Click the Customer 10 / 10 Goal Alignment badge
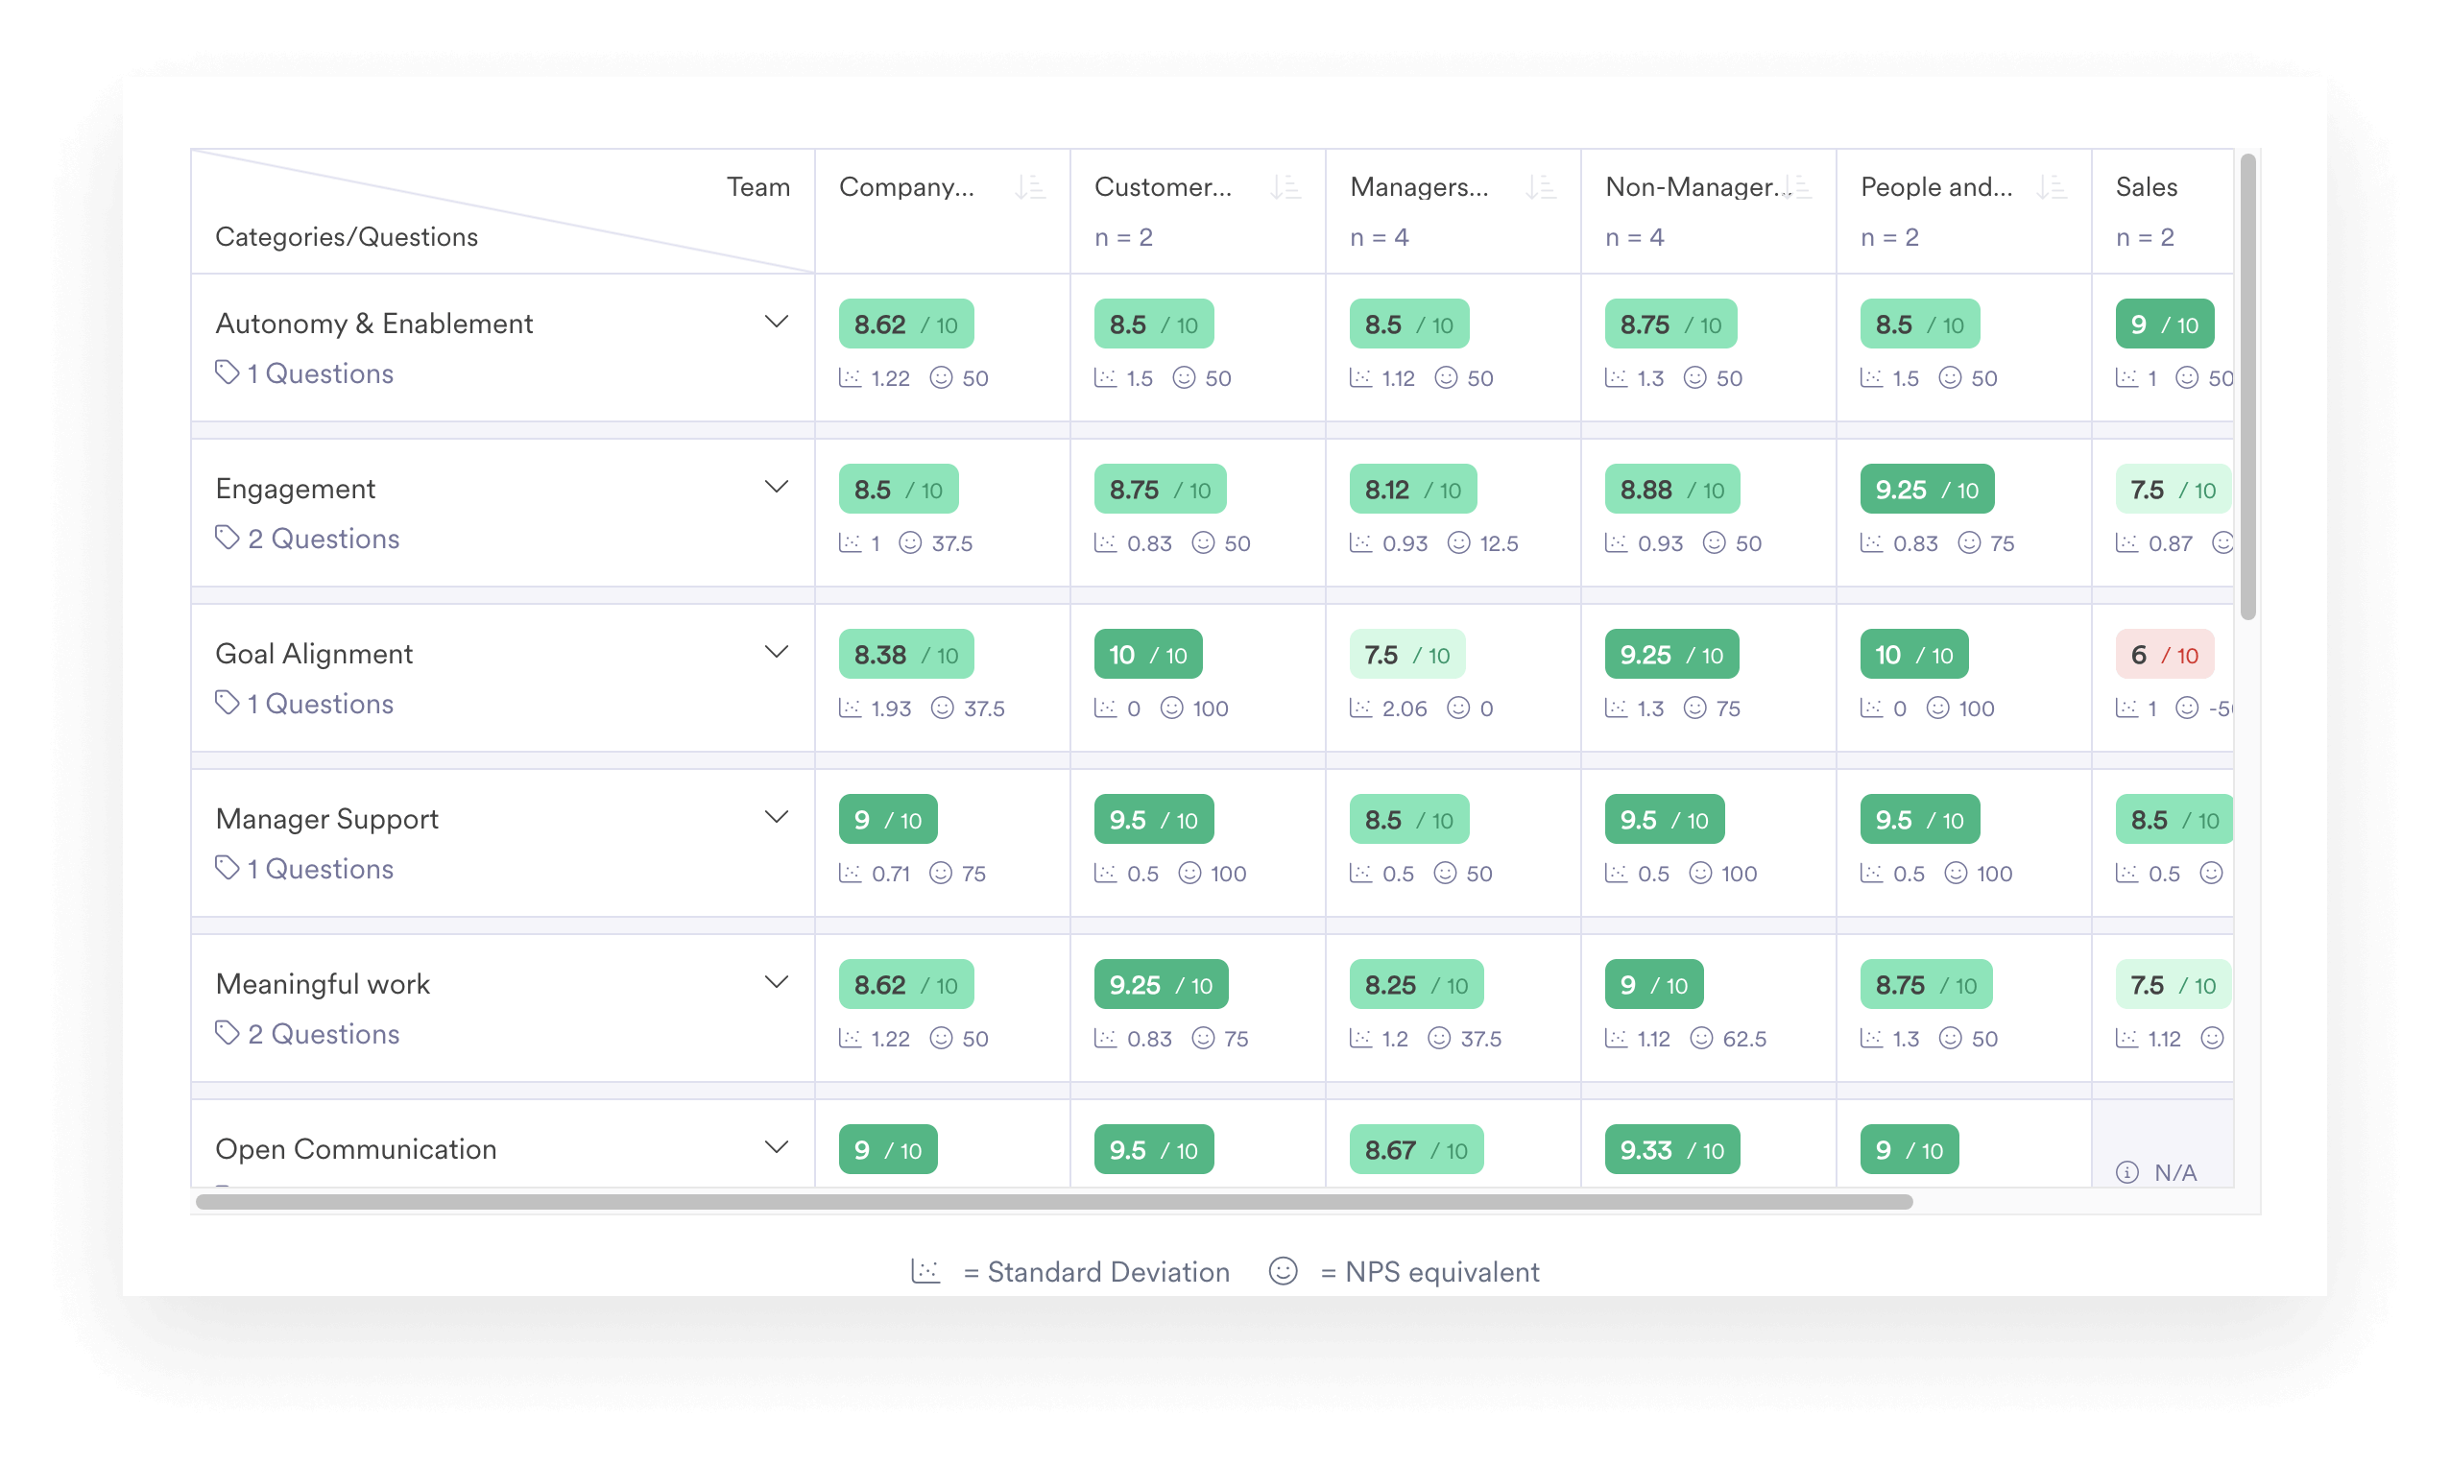The width and height of the screenshot is (2450, 1465). pyautogui.click(x=1147, y=655)
